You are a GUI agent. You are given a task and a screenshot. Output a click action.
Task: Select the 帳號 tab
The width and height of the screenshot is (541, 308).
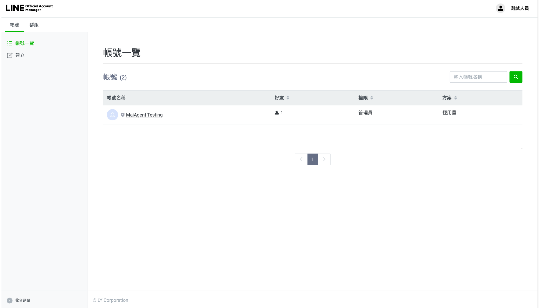click(15, 25)
